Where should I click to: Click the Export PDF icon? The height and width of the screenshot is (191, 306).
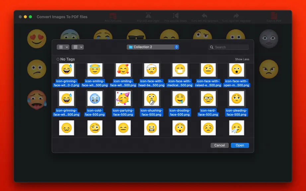click(x=274, y=15)
